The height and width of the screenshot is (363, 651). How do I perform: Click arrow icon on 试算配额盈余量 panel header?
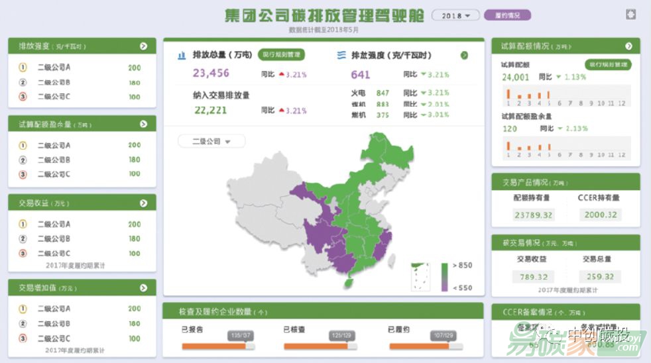[143, 124]
